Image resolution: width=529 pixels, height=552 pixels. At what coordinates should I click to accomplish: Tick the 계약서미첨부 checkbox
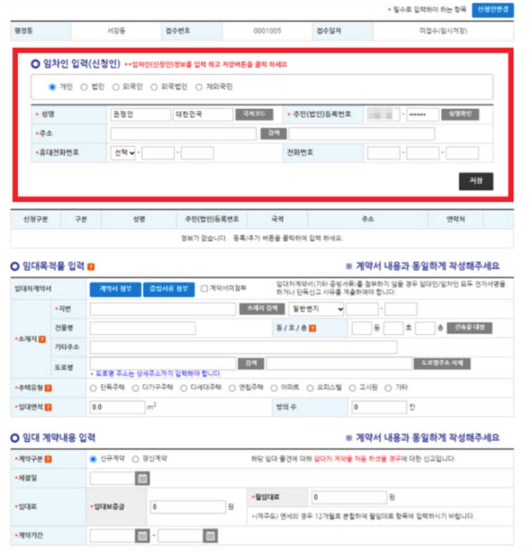click(204, 289)
